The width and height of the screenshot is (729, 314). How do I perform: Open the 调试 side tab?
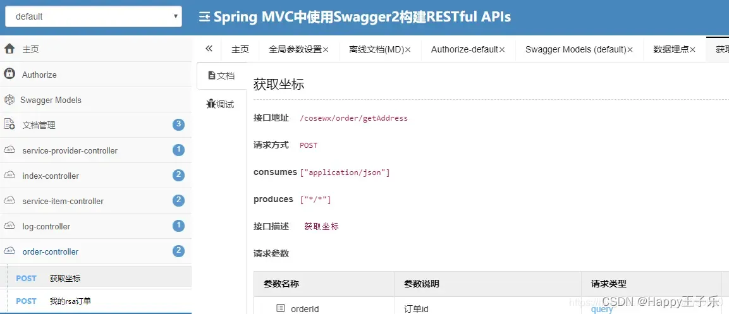(x=222, y=104)
